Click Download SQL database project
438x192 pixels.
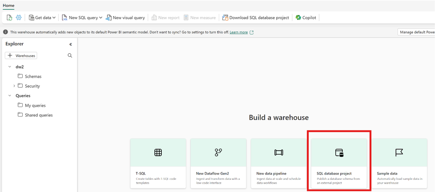(x=255, y=17)
